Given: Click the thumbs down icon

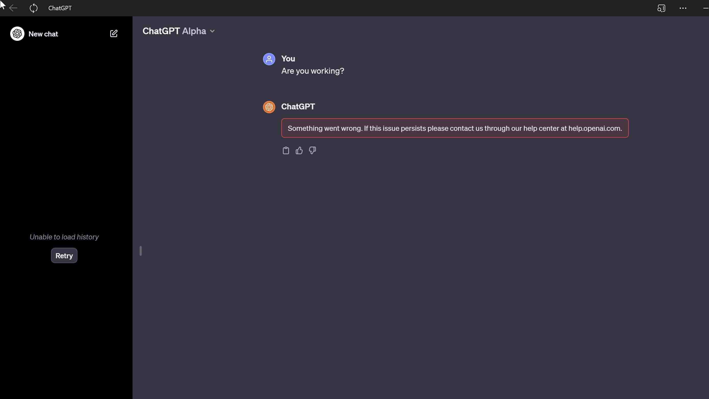Looking at the screenshot, I should tap(312, 150).
